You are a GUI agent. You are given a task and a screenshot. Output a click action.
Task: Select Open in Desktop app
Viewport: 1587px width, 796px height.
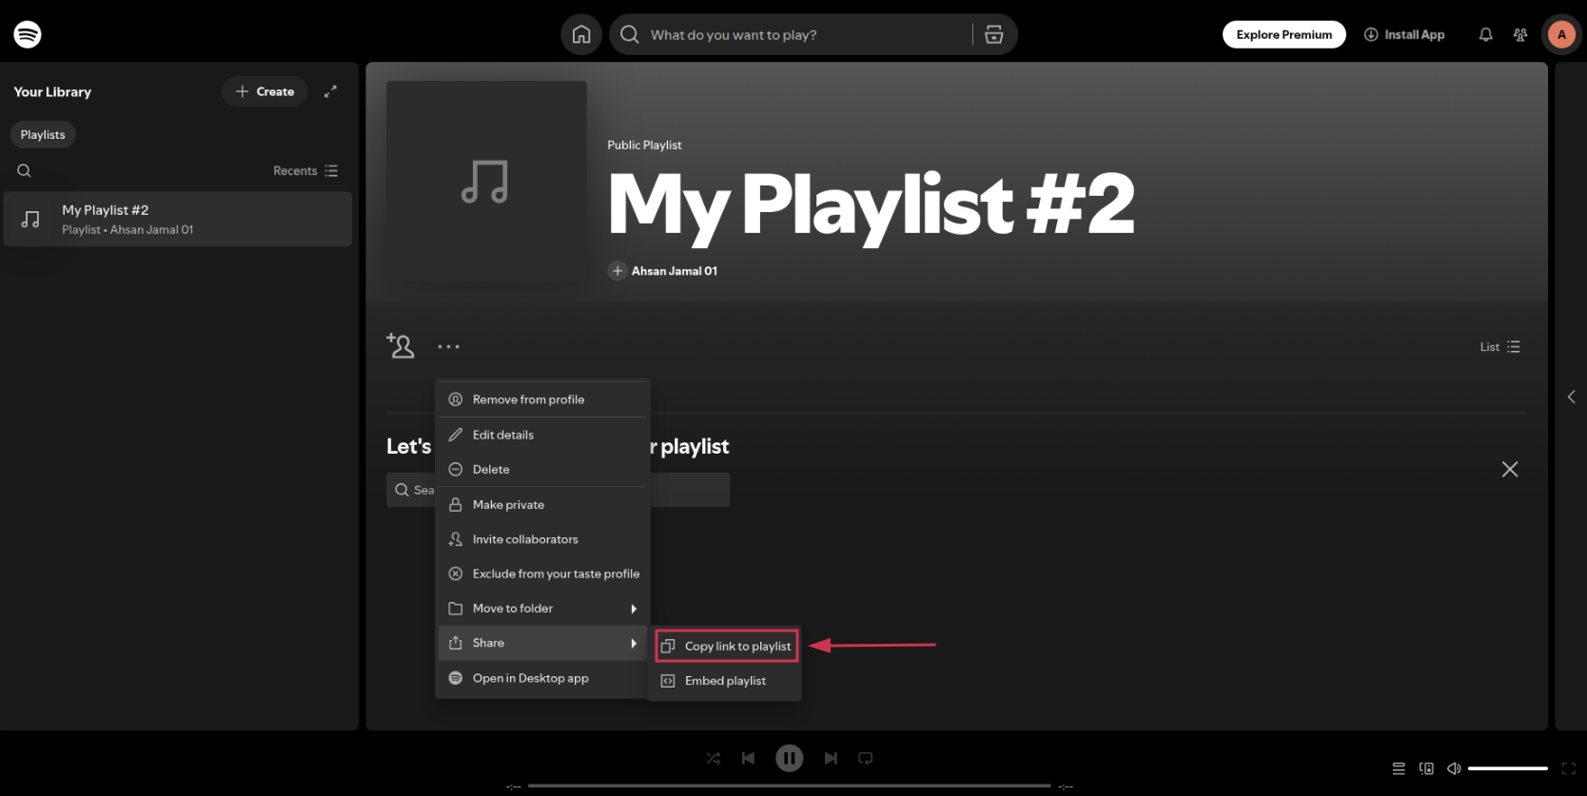[x=543, y=678]
